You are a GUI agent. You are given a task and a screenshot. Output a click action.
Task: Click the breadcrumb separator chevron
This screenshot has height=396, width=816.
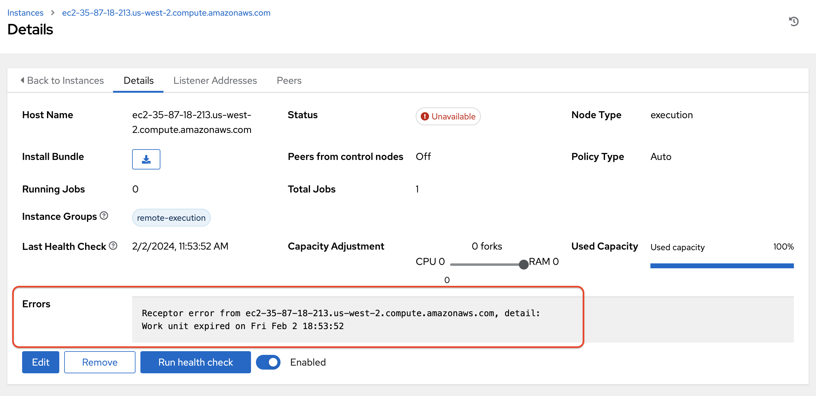point(53,13)
